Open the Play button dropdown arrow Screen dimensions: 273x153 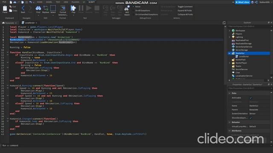point(73,15)
